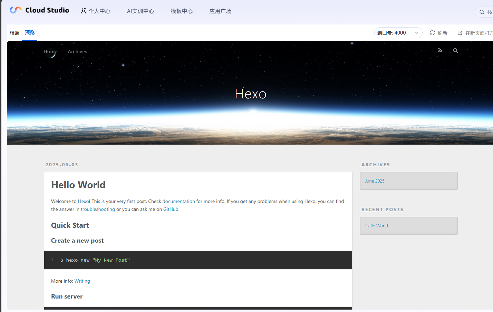The height and width of the screenshot is (312, 493).
Task: Visit the GitHub link
Action: 171,209
